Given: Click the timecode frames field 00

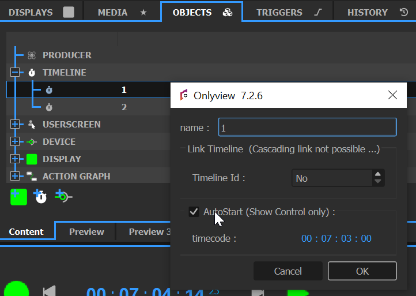Looking at the screenshot, I should 366,238.
